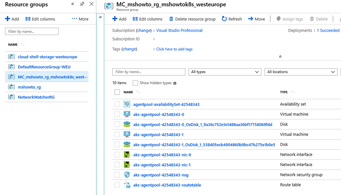Image resolution: width=341 pixels, height=195 pixels.
Task: Click 'Click here to add tags' link
Action: point(174,49)
